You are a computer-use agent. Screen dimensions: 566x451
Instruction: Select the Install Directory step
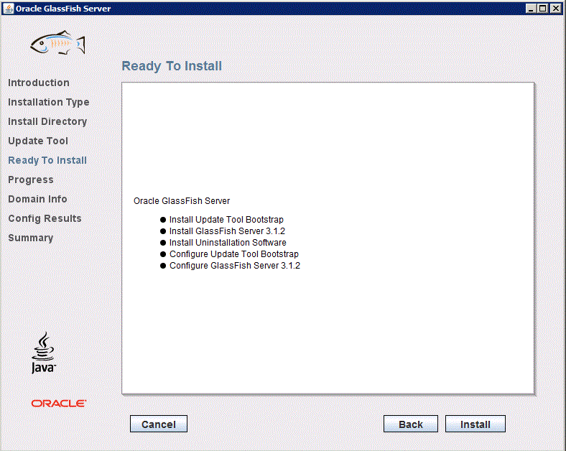coord(47,121)
